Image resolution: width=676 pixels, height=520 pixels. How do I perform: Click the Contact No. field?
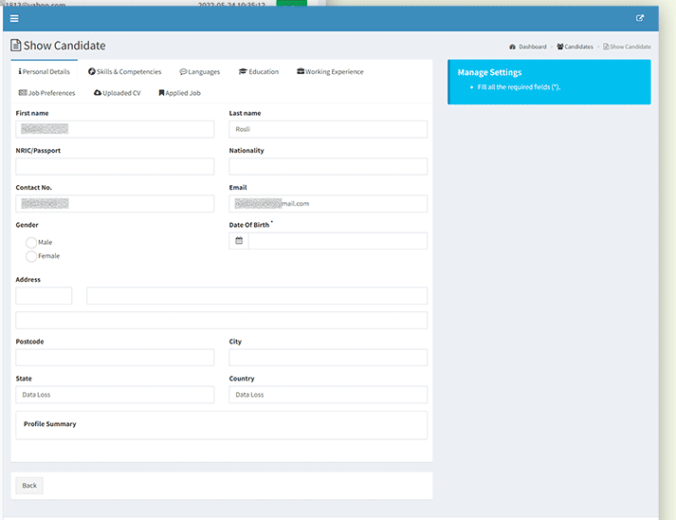pyautogui.click(x=115, y=204)
